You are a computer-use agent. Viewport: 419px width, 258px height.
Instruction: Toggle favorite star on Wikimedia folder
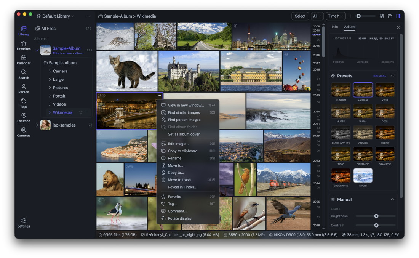pyautogui.click(x=81, y=112)
